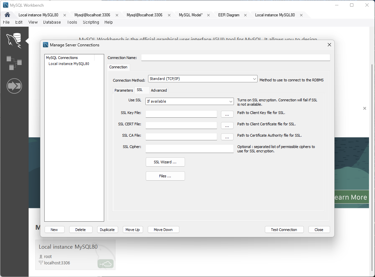Click the MySQL Connections list header
The image size is (375, 277).
(x=70, y=58)
